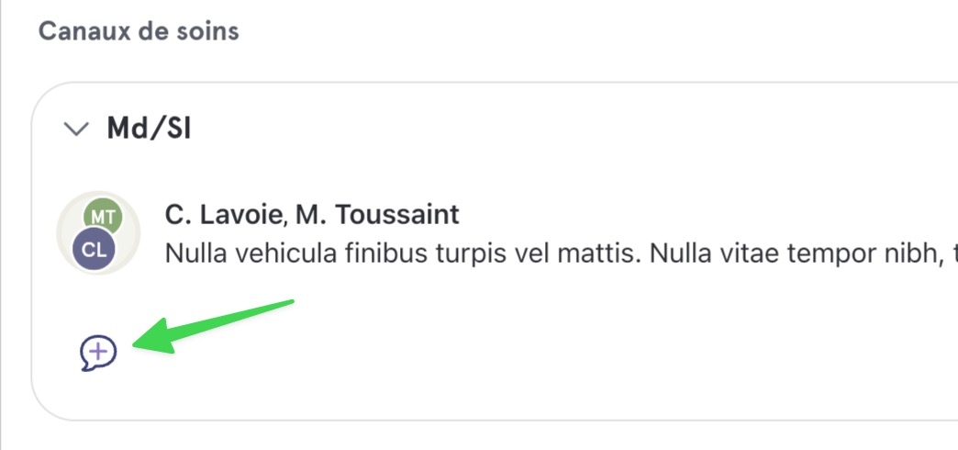Click the initials "CL" badge
The height and width of the screenshot is (450, 958).
pos(93,250)
